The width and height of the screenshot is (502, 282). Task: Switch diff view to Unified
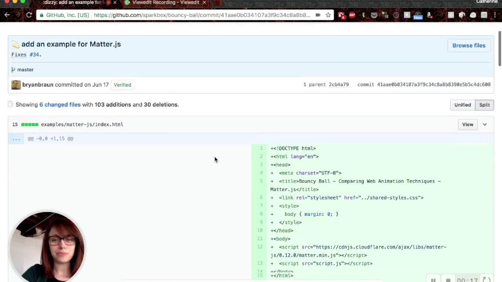[x=462, y=105]
